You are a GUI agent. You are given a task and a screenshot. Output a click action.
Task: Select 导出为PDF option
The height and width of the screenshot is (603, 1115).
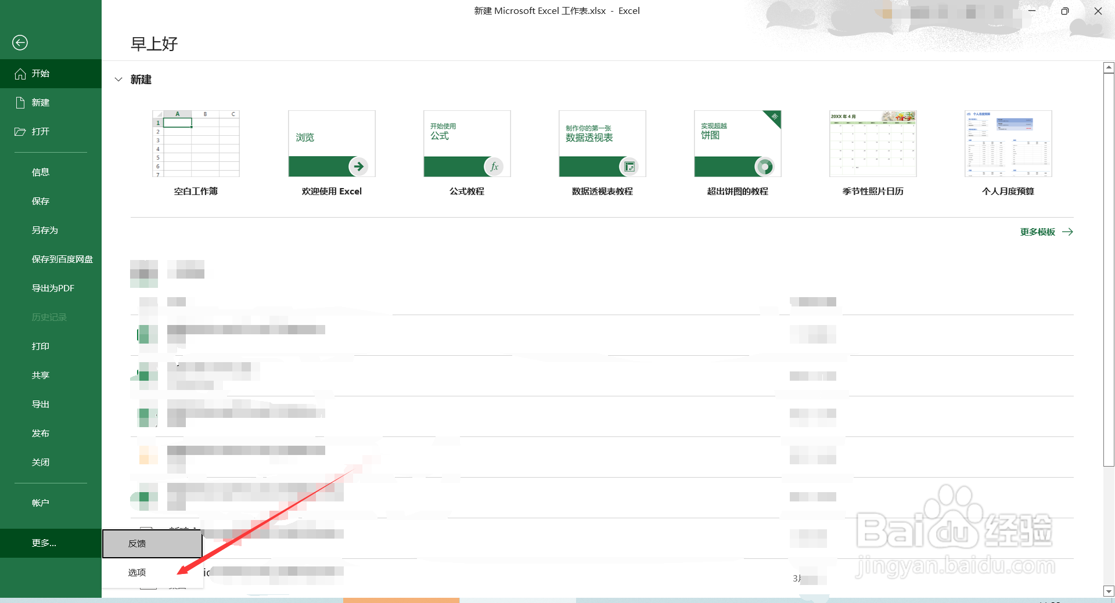tap(51, 288)
